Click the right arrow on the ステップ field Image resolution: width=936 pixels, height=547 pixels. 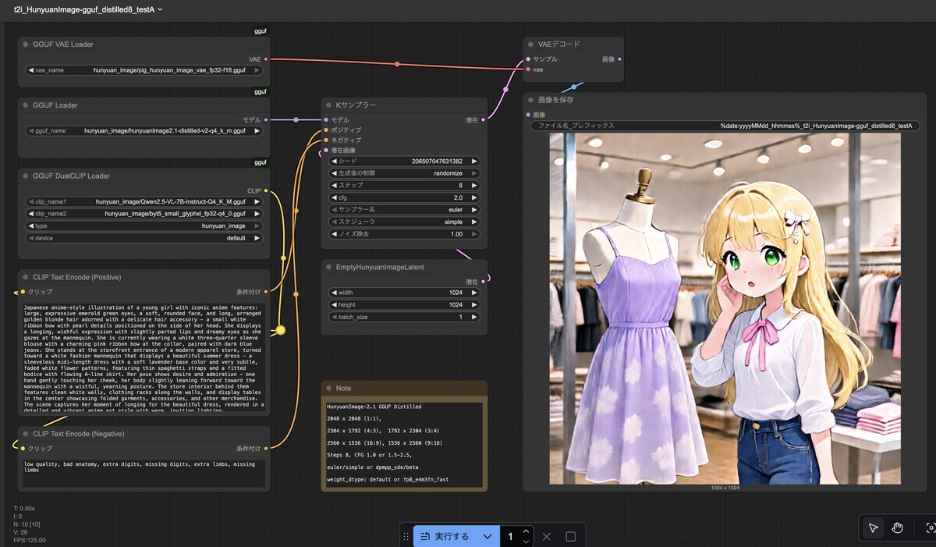coord(475,186)
